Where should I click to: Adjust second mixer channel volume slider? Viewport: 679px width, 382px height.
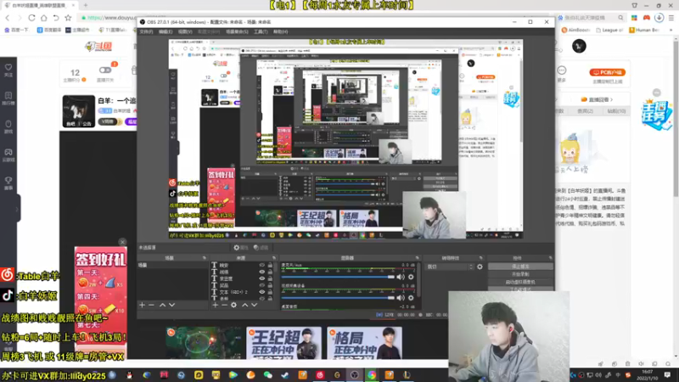[x=338, y=298]
